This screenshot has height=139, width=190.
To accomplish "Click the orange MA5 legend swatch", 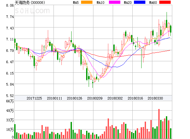I will tap(87, 2).
